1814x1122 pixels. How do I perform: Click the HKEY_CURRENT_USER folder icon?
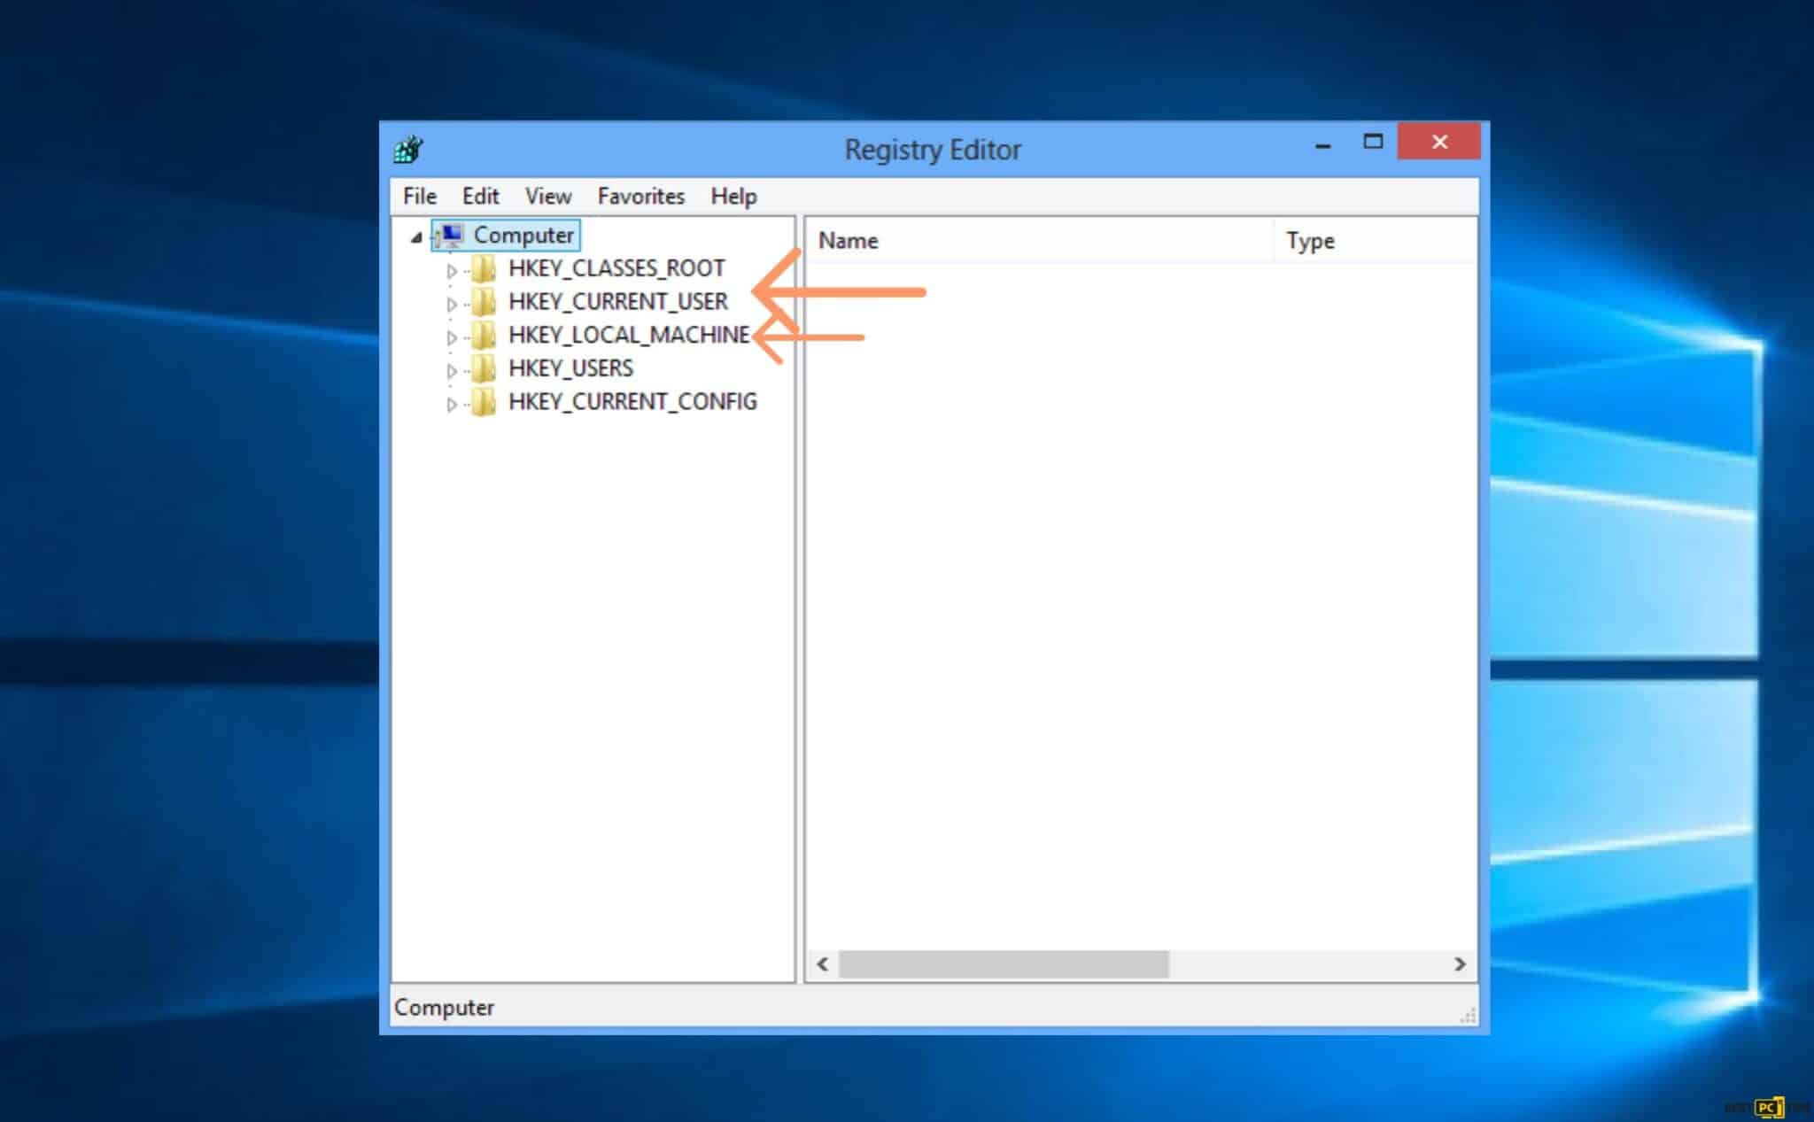click(484, 302)
